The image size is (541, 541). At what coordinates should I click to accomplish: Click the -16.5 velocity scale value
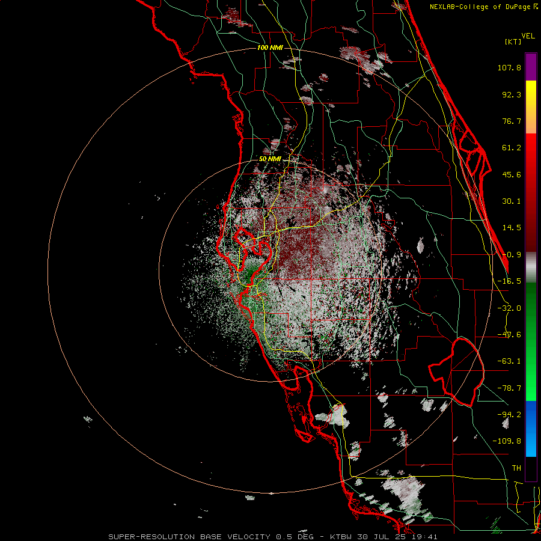click(509, 281)
